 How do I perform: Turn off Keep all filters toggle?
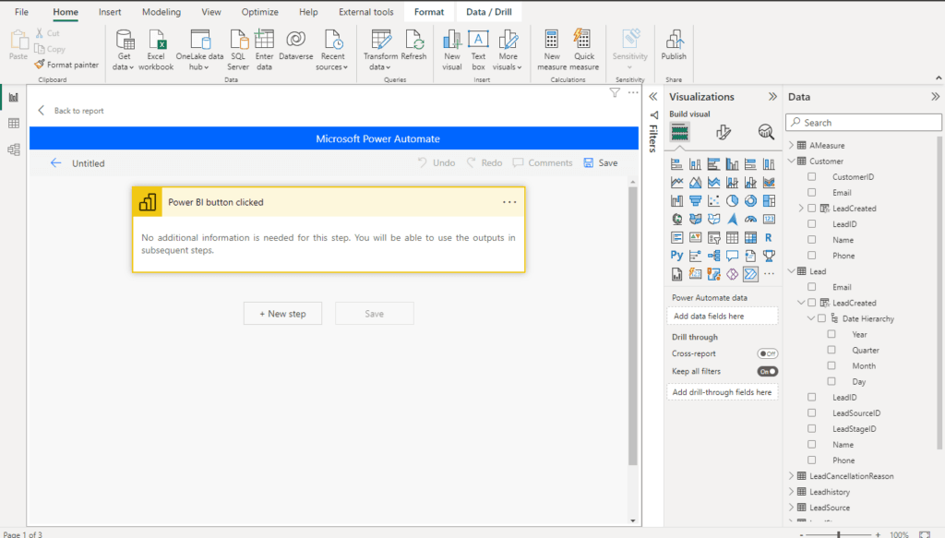point(767,371)
